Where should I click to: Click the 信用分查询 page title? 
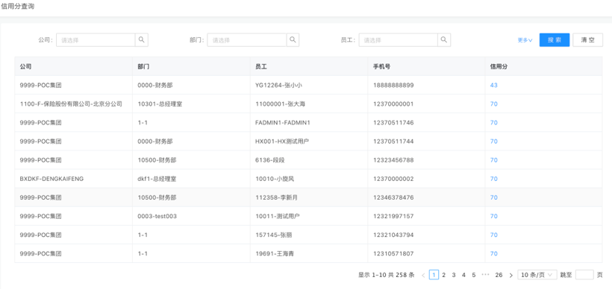click(x=18, y=7)
